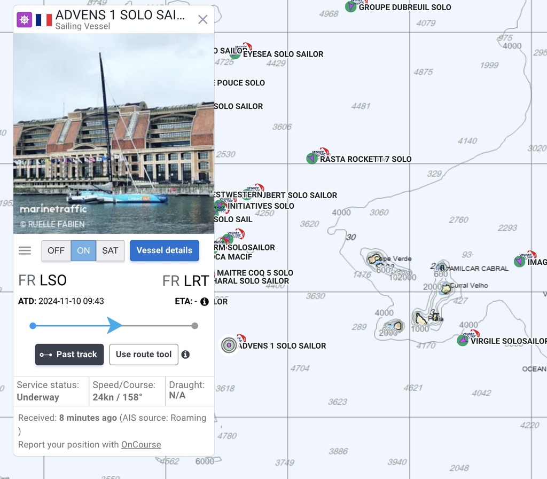The height and width of the screenshot is (479, 547).
Task: Click the RM SOLOSAILOR vessel label
Action: (245, 248)
